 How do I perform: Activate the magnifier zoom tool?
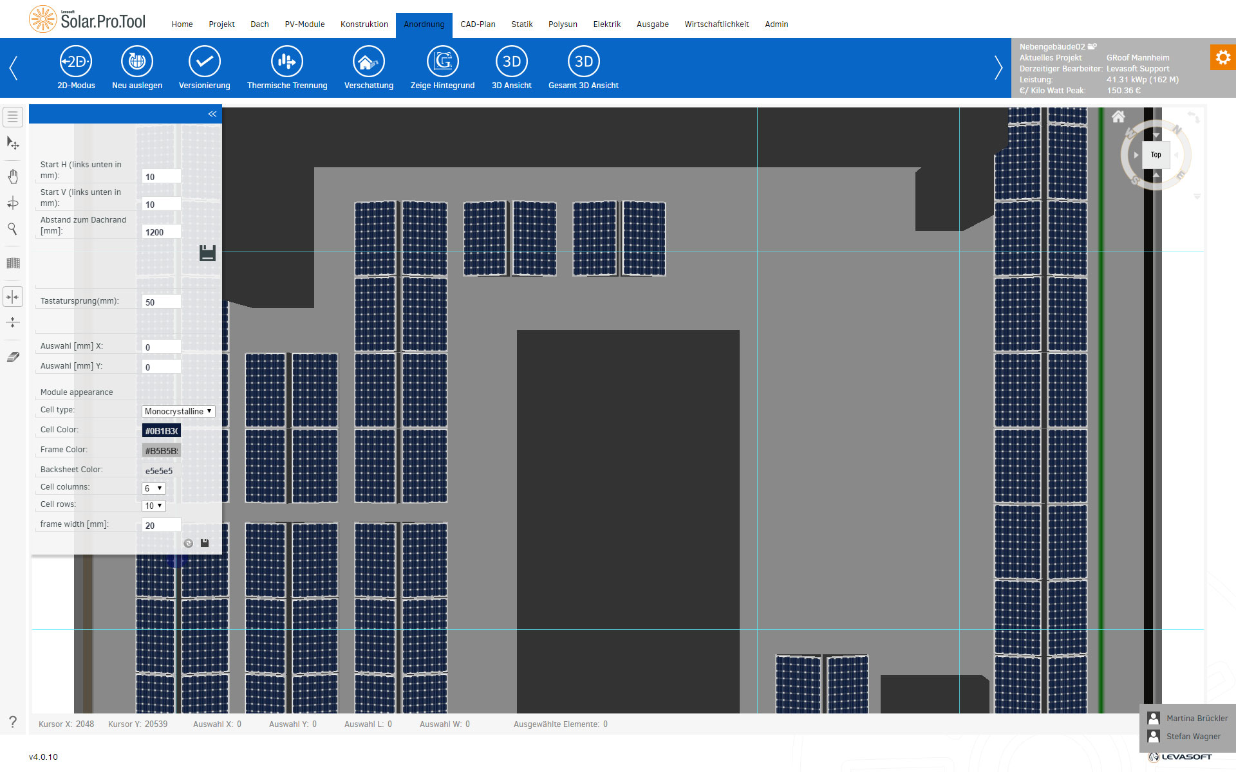click(12, 229)
